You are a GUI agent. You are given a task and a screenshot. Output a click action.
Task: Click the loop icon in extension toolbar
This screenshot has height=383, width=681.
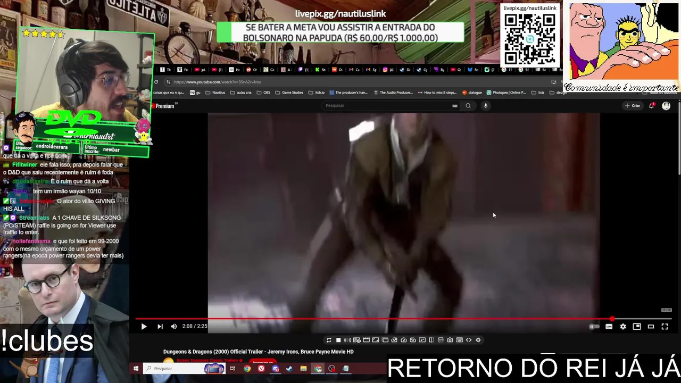pos(329,340)
